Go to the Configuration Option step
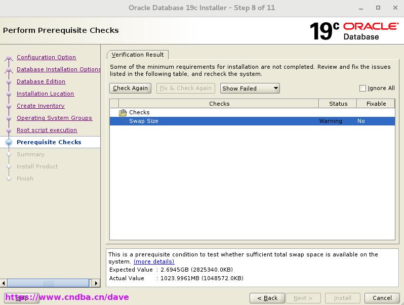This screenshot has height=305, width=404. [x=47, y=57]
